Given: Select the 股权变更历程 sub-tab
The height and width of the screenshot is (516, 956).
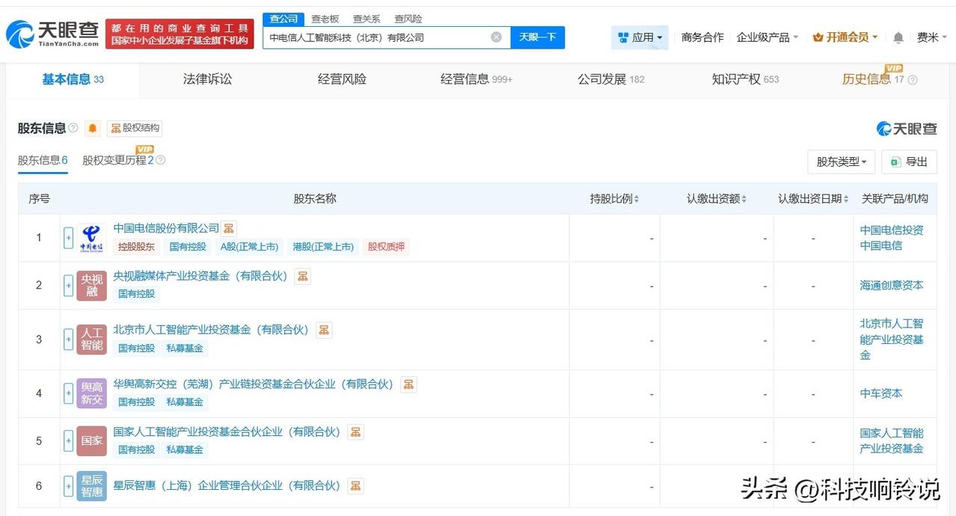Looking at the screenshot, I should (x=117, y=160).
